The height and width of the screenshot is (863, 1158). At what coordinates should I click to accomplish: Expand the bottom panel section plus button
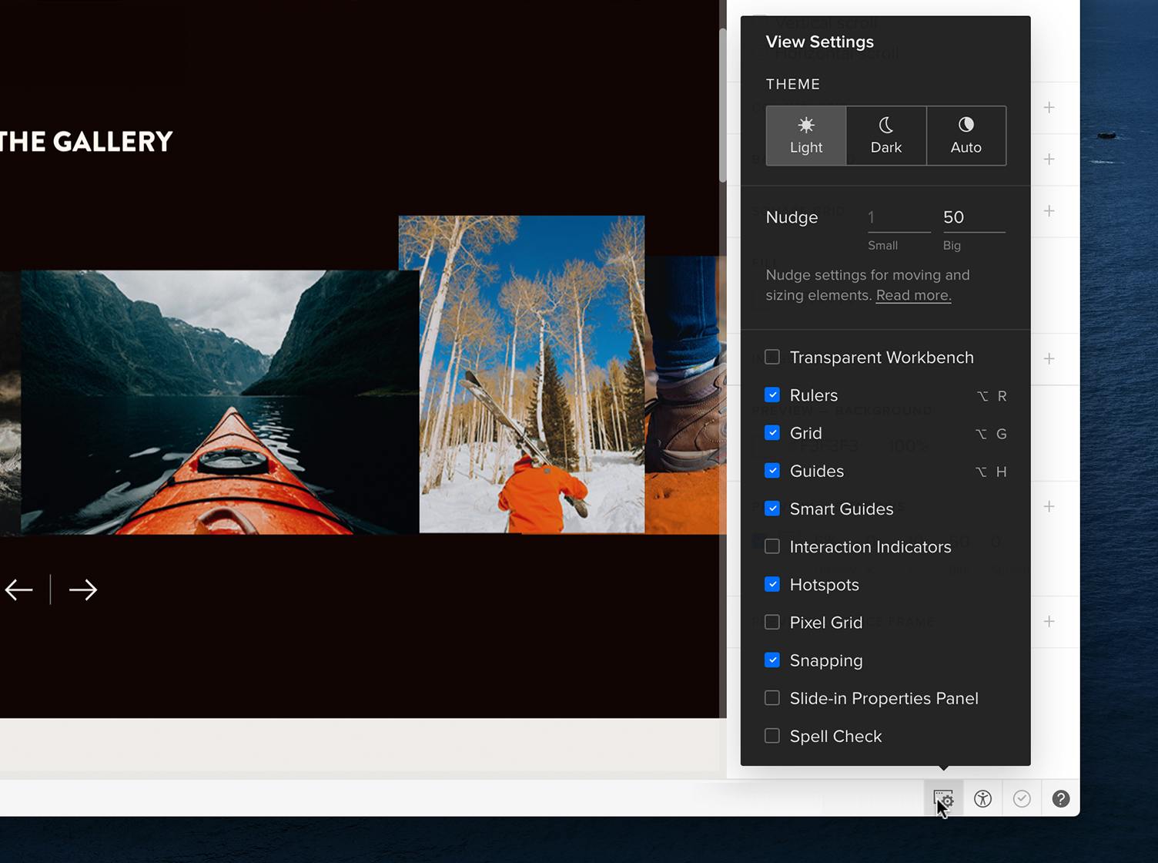(1049, 621)
